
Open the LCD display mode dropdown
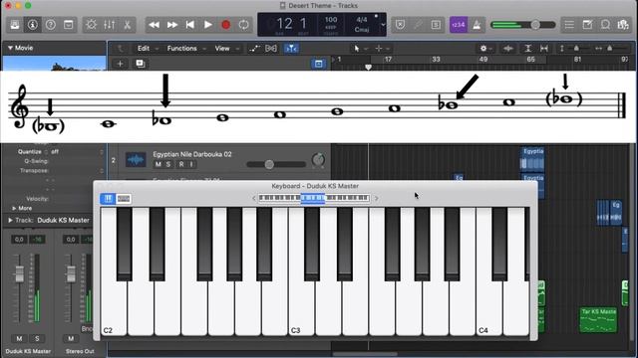383,25
